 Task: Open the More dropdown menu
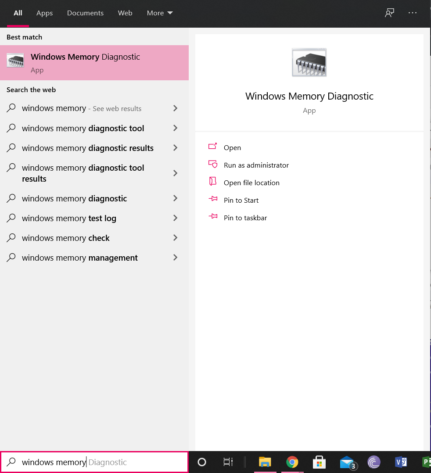click(159, 13)
